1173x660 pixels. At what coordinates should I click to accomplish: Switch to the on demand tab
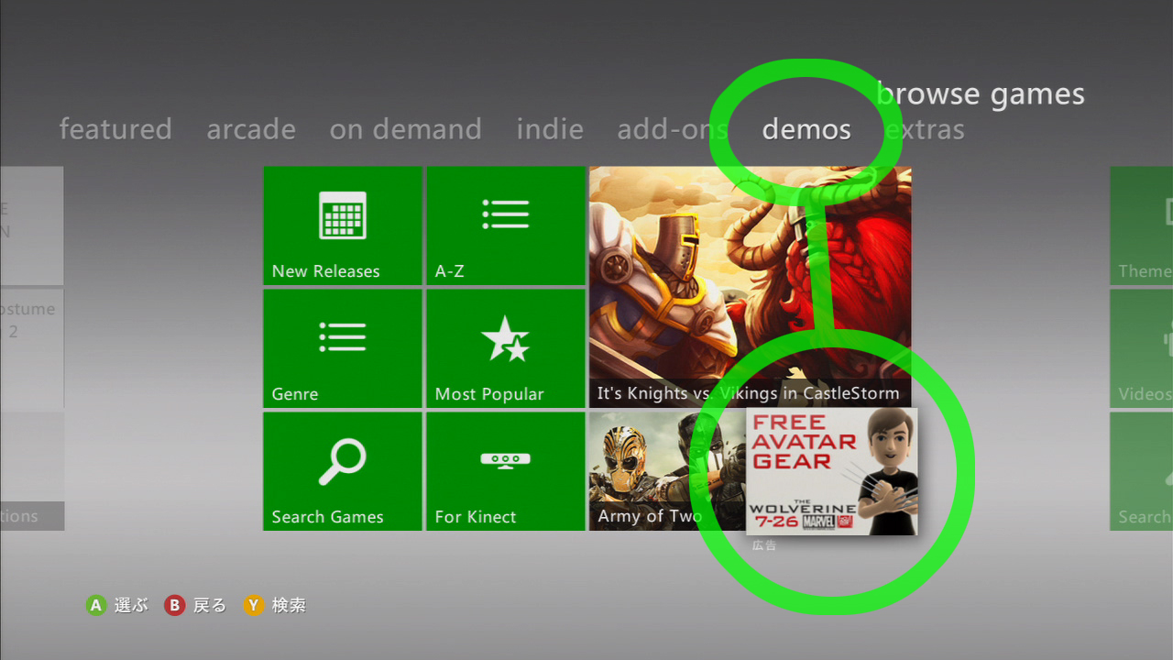click(406, 129)
